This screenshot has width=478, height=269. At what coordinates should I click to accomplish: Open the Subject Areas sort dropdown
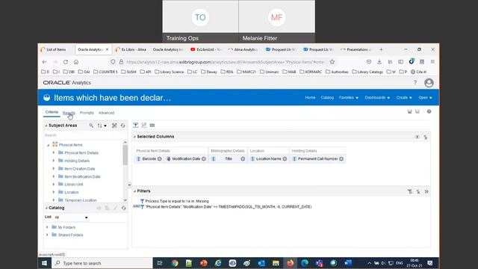(x=102, y=126)
